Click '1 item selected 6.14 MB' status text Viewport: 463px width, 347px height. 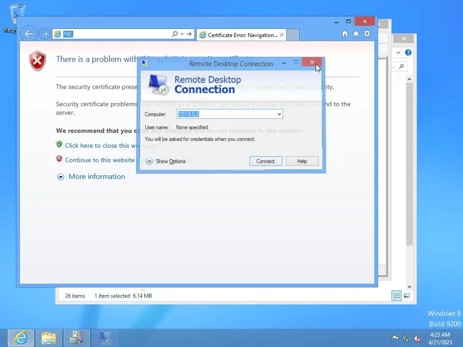coord(123,295)
